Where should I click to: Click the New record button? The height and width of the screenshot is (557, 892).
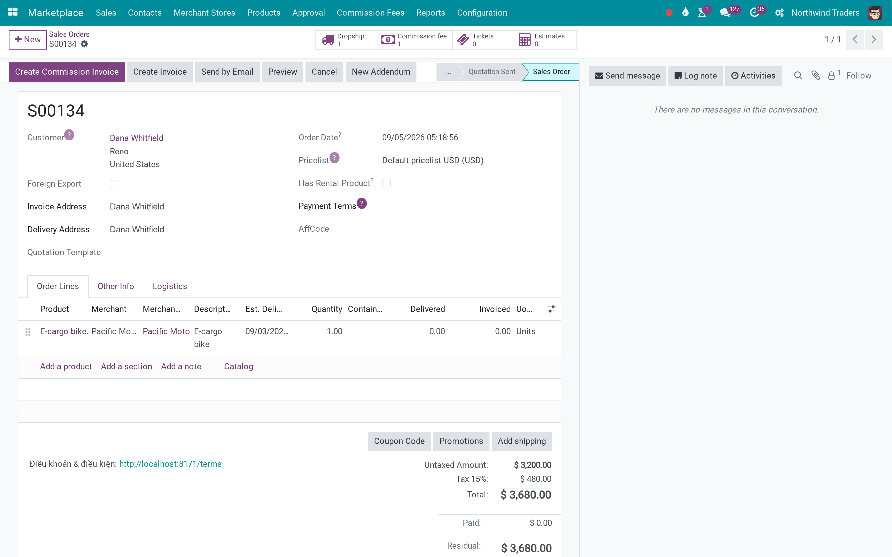pos(28,40)
